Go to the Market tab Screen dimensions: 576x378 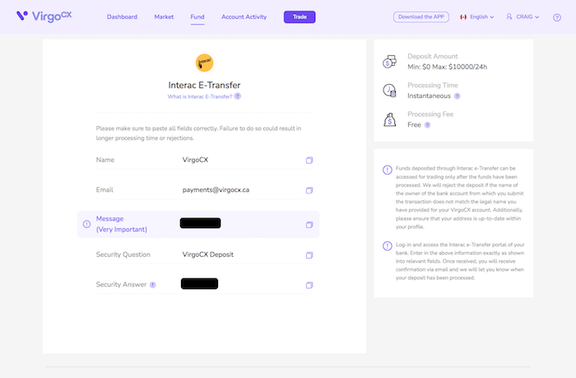pos(164,17)
